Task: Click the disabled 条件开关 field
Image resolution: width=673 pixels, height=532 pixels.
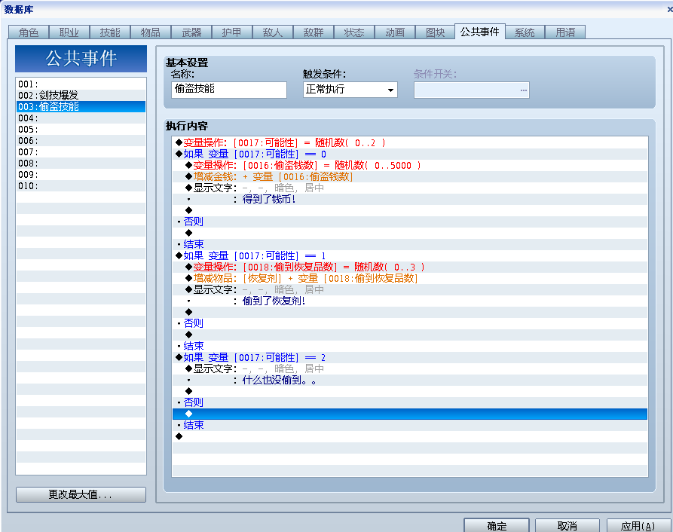Action: pos(471,90)
